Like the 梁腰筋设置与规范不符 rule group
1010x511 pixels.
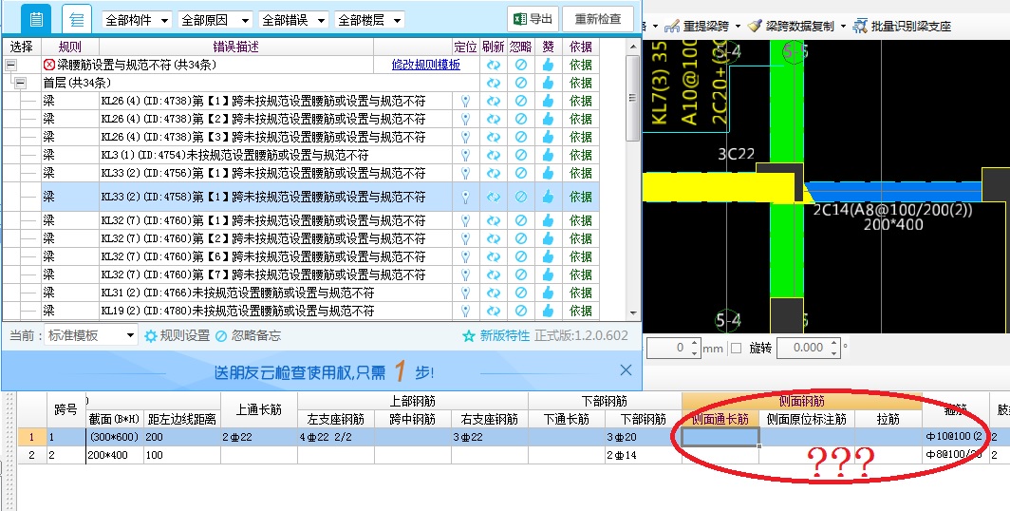click(x=548, y=65)
